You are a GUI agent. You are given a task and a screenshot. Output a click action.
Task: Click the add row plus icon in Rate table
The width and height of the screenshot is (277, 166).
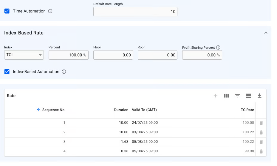[x=215, y=96]
